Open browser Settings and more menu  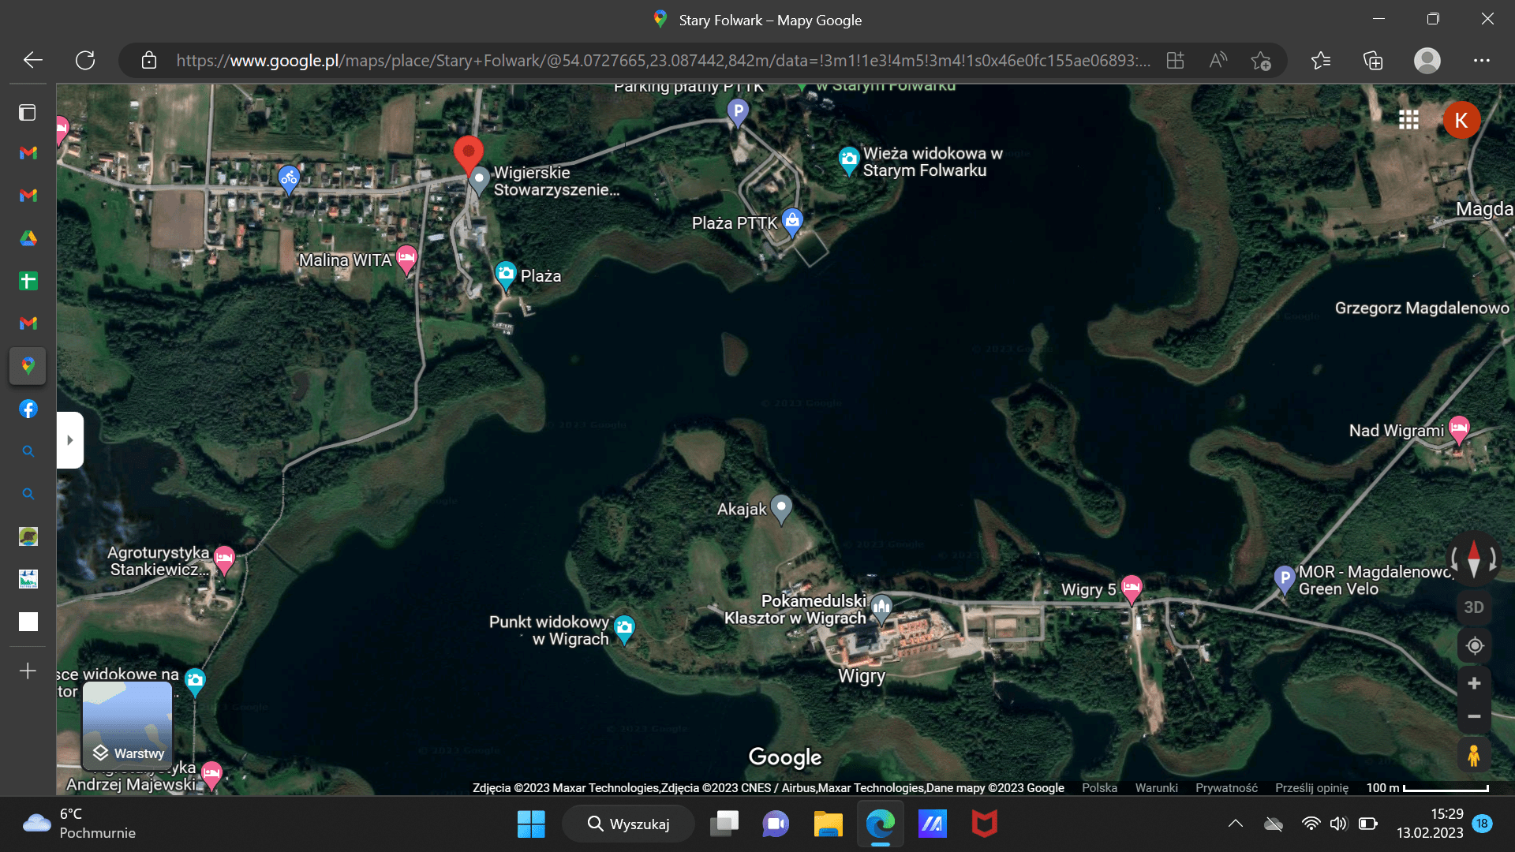(1481, 61)
